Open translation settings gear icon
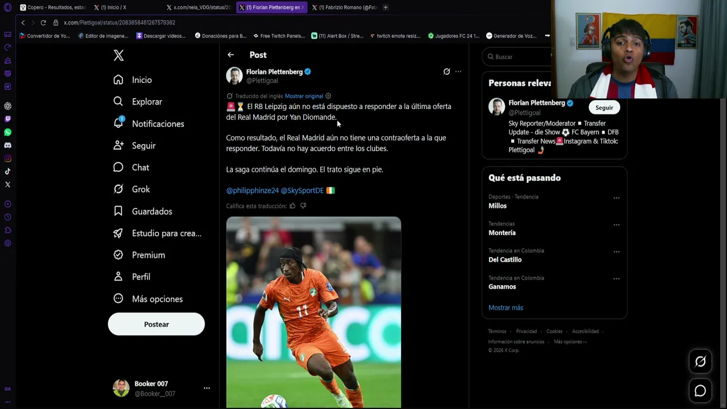This screenshot has width=727, height=409. pos(328,96)
